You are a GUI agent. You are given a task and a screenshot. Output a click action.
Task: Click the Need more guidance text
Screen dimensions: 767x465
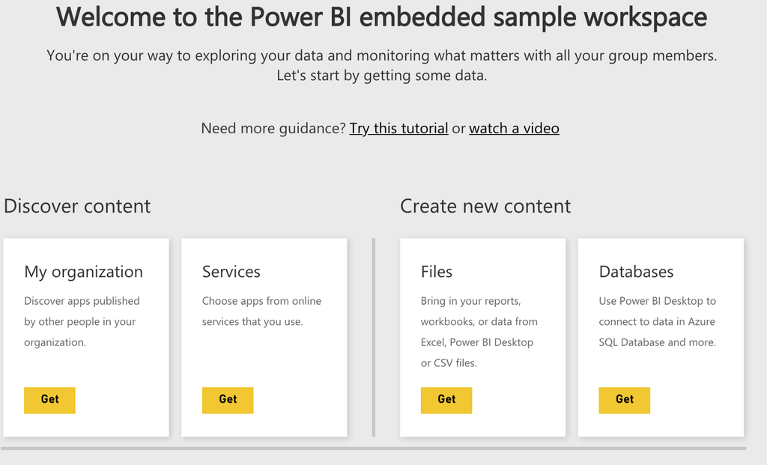point(273,128)
